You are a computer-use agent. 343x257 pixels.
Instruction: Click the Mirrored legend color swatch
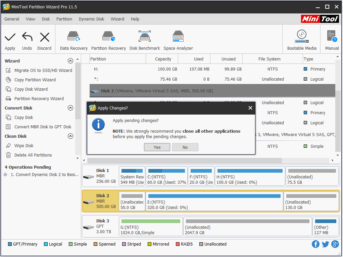click(149, 244)
